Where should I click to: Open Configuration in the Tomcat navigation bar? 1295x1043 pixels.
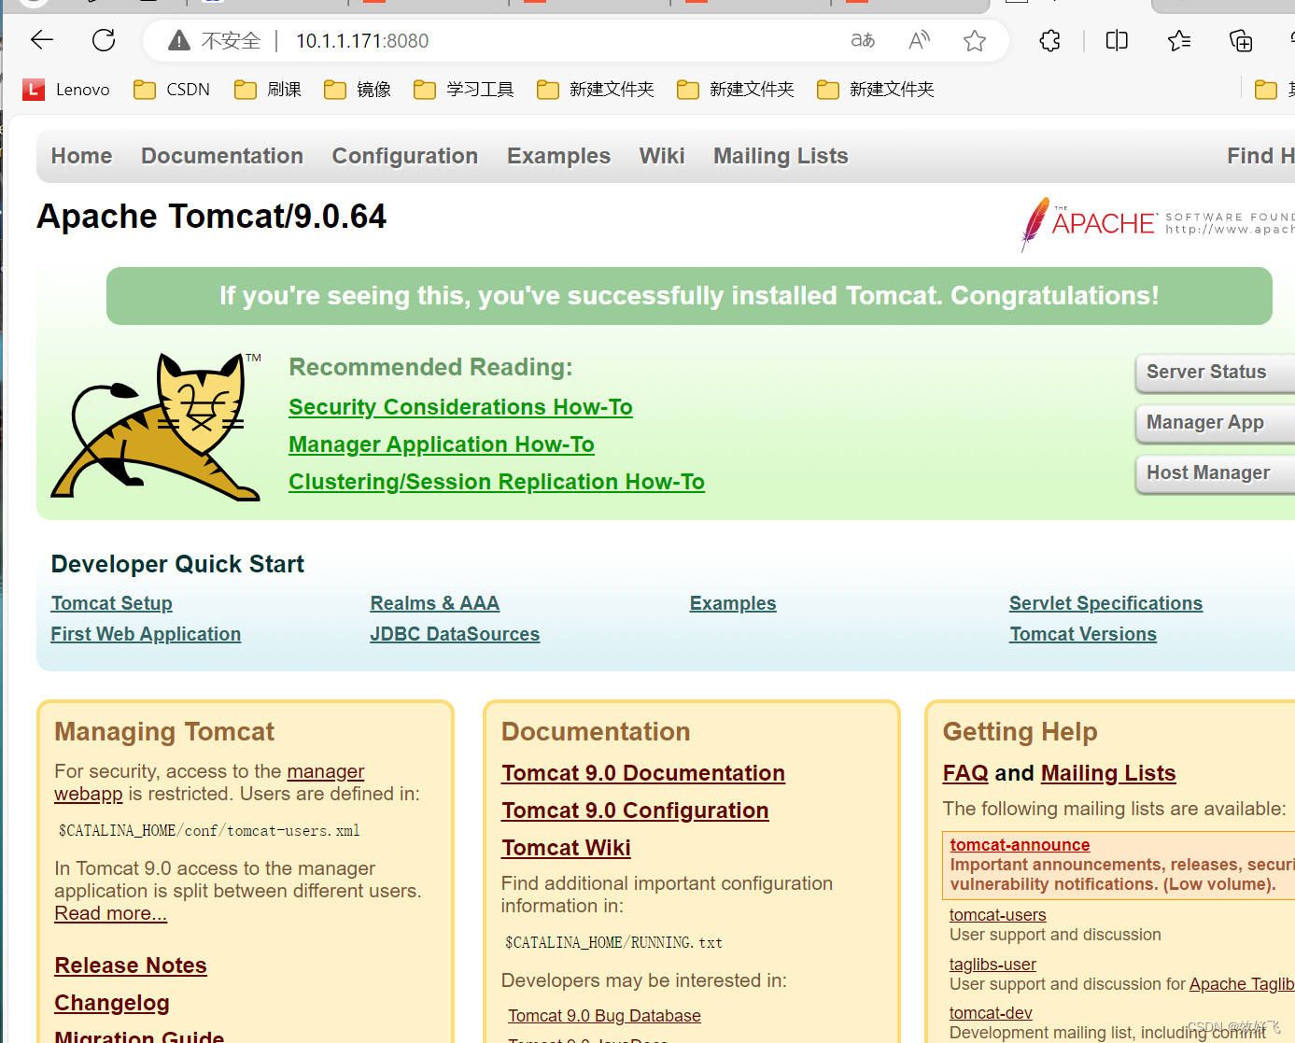coord(405,156)
